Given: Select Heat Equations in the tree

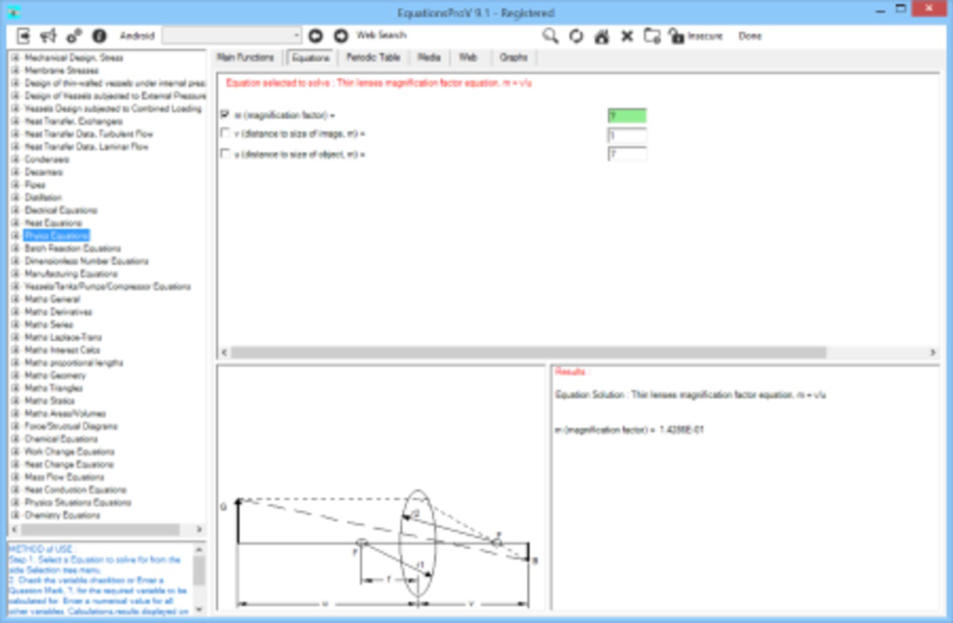Looking at the screenshot, I should [x=53, y=223].
